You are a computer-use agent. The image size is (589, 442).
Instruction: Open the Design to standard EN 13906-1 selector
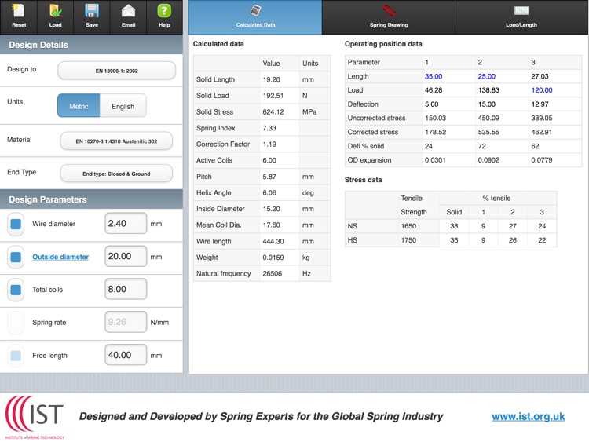point(116,71)
